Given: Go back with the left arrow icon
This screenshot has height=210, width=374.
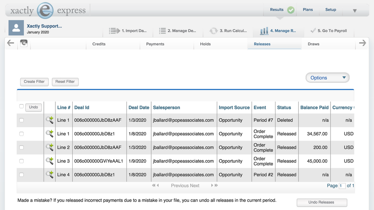Looking at the screenshot, I should 10,43.
